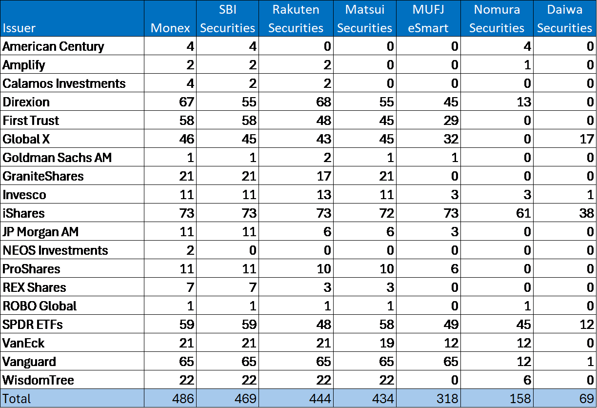Click the Daiwa Securities column header

point(564,18)
